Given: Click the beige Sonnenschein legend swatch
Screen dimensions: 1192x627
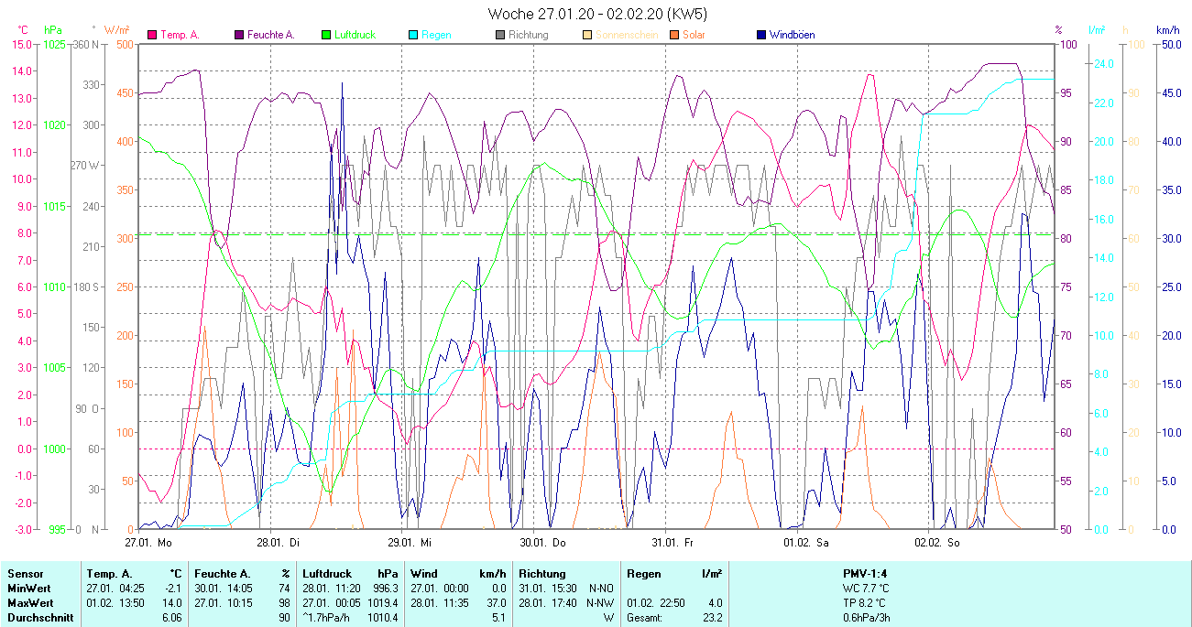Looking at the screenshot, I should point(587,35).
